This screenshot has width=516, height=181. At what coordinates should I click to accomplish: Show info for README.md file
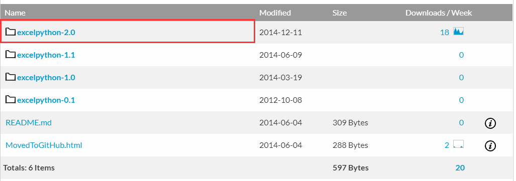coord(490,123)
